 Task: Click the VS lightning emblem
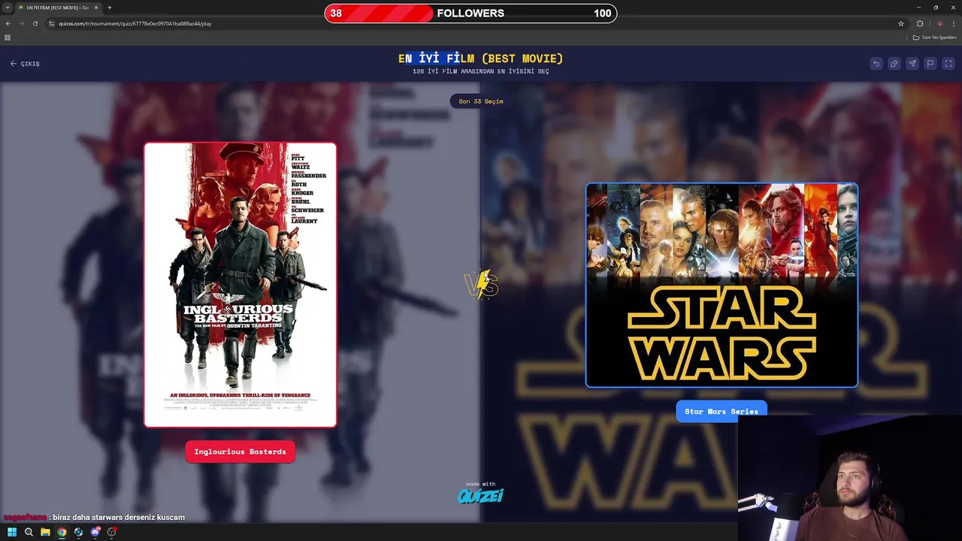[x=481, y=285]
